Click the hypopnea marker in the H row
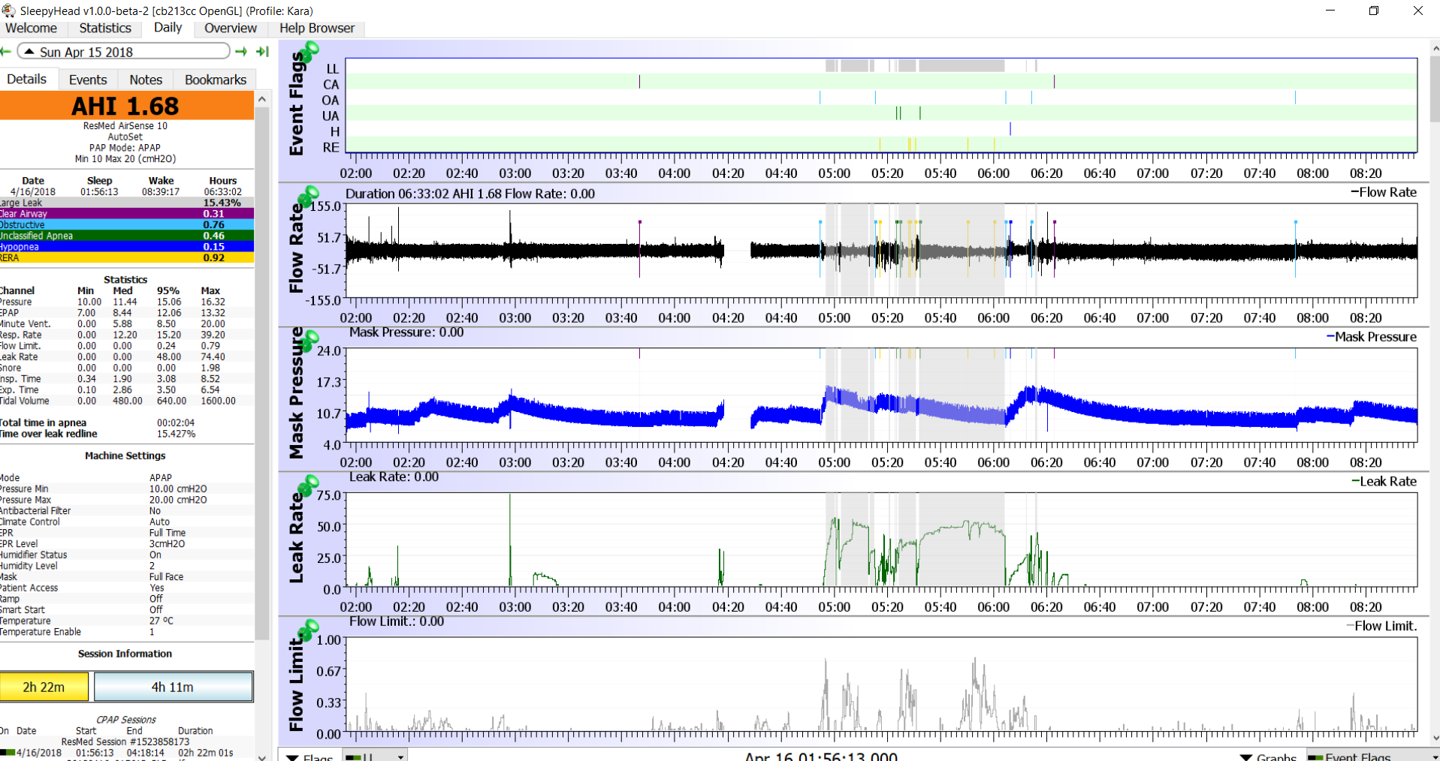Image resolution: width=1440 pixels, height=761 pixels. [x=1010, y=129]
